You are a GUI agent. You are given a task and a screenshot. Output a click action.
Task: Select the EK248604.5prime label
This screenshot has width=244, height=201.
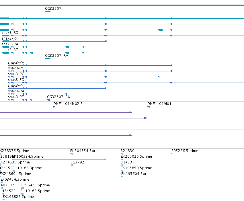coord(15,174)
